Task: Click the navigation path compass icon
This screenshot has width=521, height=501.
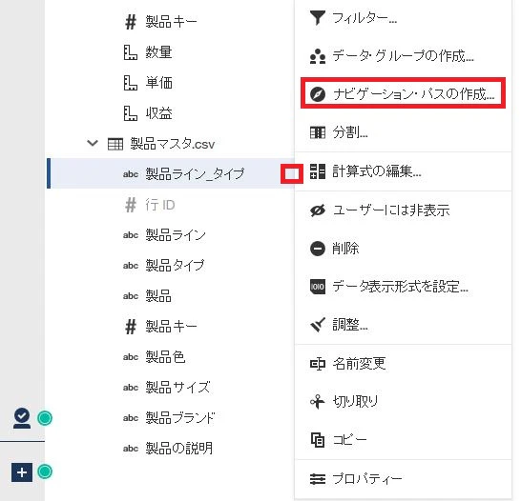Action: pyautogui.click(x=318, y=94)
